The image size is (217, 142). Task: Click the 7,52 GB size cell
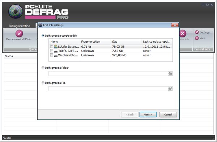point(117,51)
